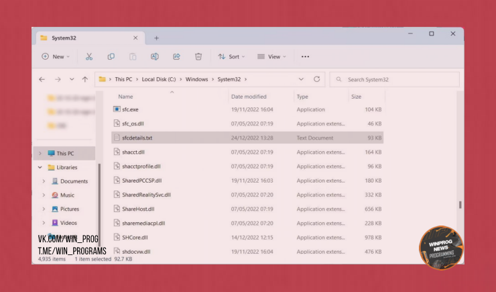Click the sfcdetails.txt document icon
The height and width of the screenshot is (292, 496).
point(117,138)
